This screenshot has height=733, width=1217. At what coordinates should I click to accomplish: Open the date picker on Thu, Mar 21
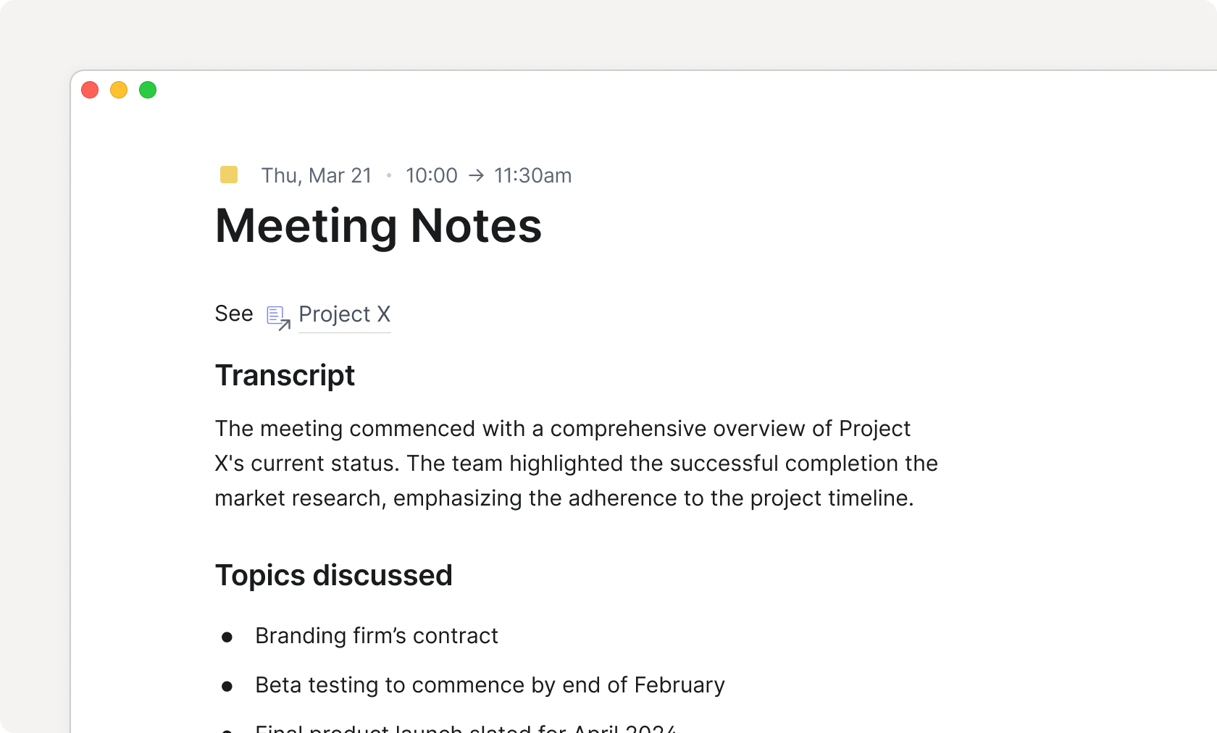(x=317, y=175)
